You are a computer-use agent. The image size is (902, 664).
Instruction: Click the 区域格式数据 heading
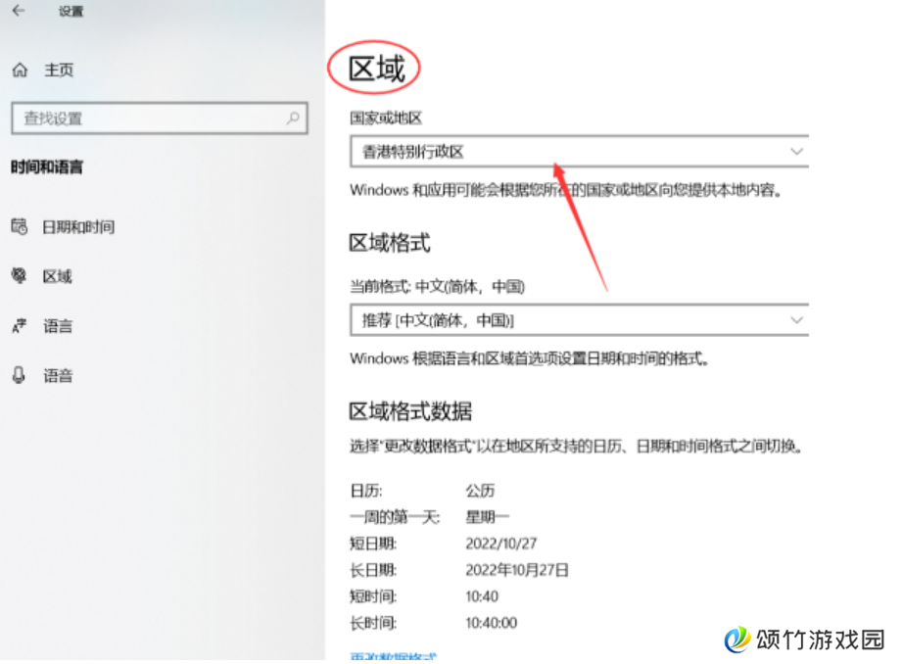coord(410,411)
